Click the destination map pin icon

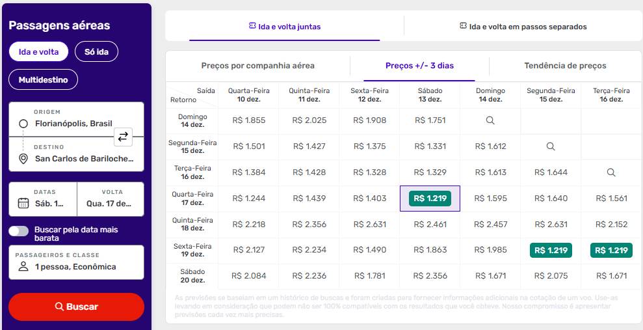click(23, 159)
